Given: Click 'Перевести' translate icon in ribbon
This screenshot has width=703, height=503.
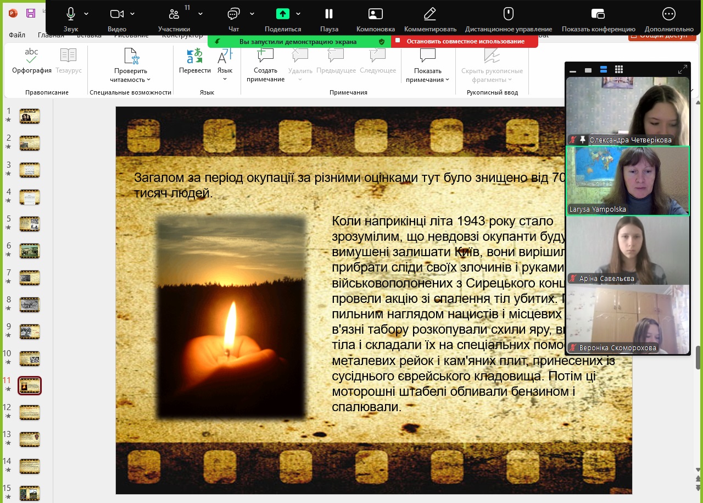Looking at the screenshot, I should click(194, 57).
